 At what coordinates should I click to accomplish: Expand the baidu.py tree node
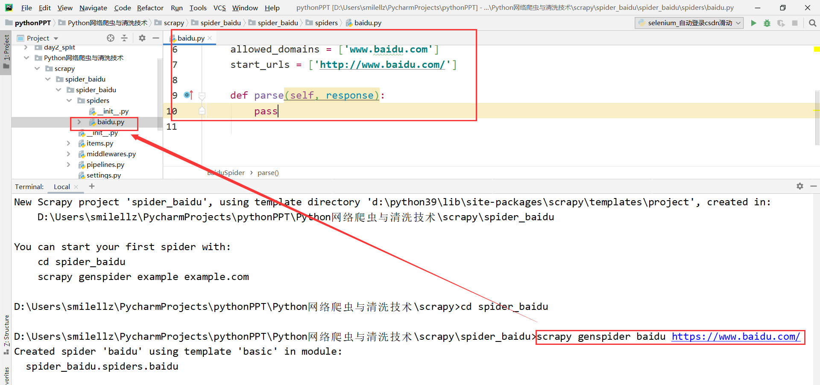point(79,122)
